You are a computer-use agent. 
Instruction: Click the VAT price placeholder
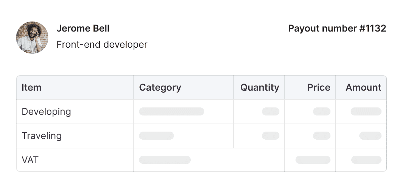(313, 160)
